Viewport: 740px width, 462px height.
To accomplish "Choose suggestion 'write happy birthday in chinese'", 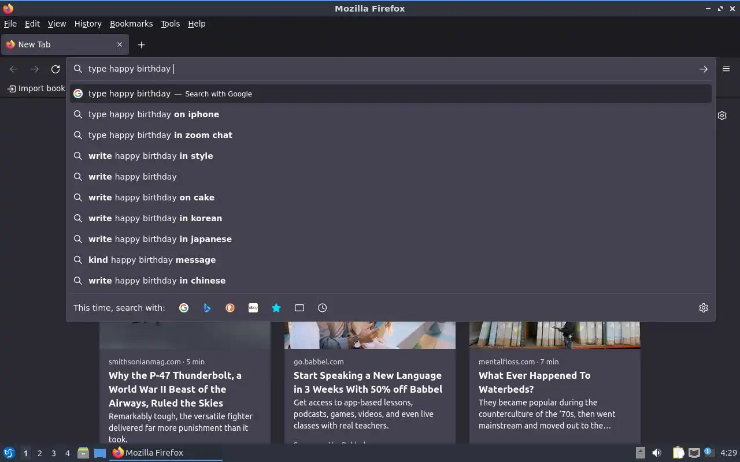I will coord(391,281).
